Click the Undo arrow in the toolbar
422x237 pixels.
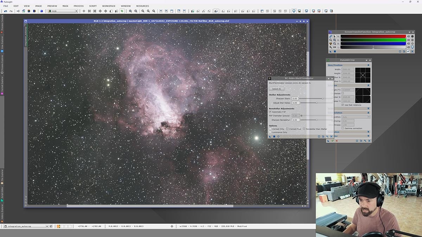(x=6, y=11)
